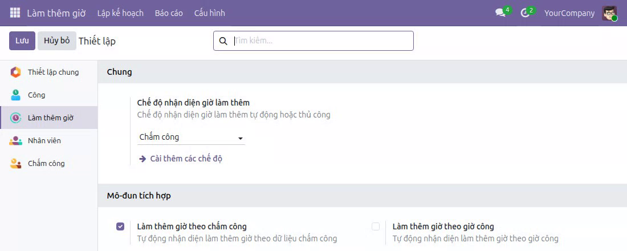This screenshot has height=251, width=627.
Task: Click the Thiết lập breadcrumb title
Action: tap(97, 41)
